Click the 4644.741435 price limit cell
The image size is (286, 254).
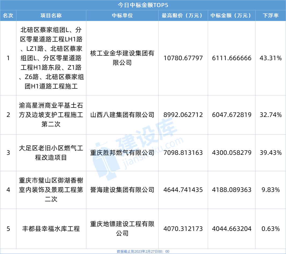pos(183,190)
